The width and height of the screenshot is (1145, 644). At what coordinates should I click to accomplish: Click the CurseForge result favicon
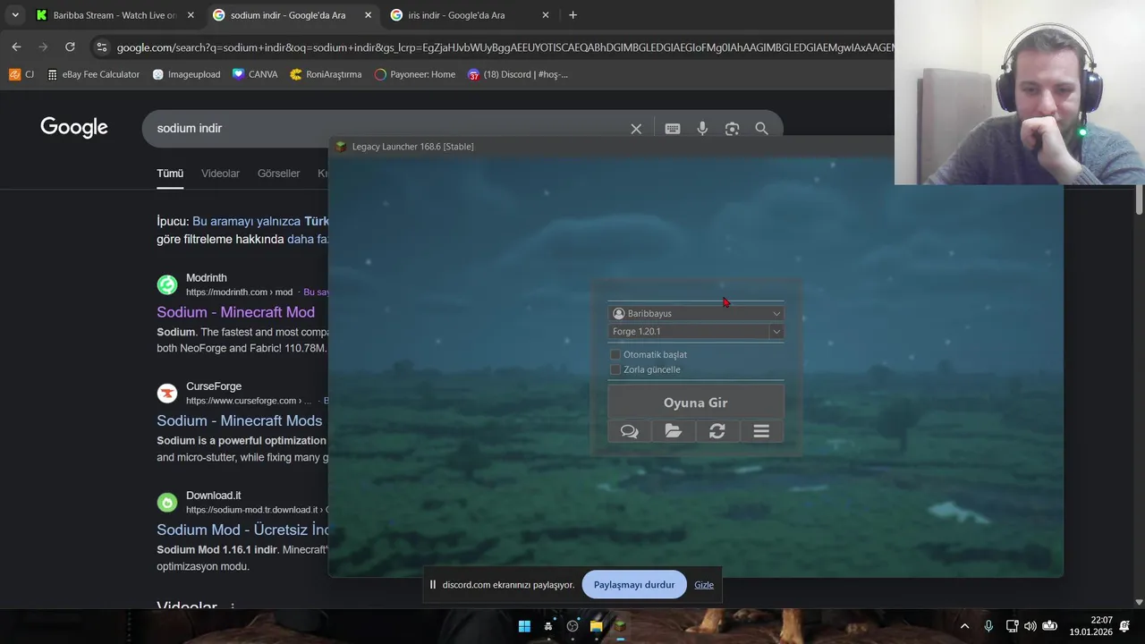tap(167, 393)
